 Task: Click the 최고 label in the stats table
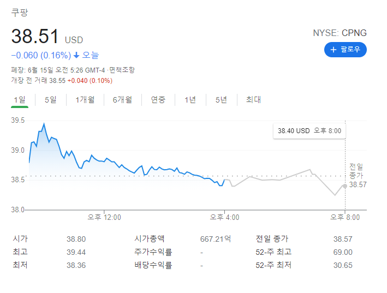20,252
